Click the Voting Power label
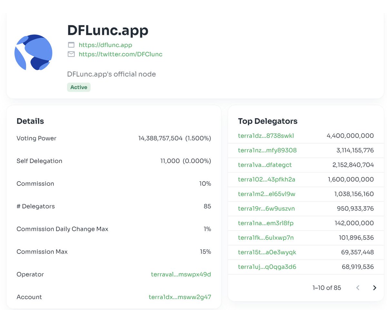The width and height of the screenshot is (387, 310). [36, 138]
